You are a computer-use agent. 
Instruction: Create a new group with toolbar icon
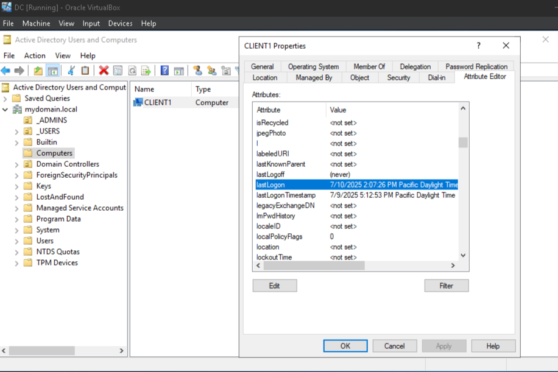click(212, 71)
